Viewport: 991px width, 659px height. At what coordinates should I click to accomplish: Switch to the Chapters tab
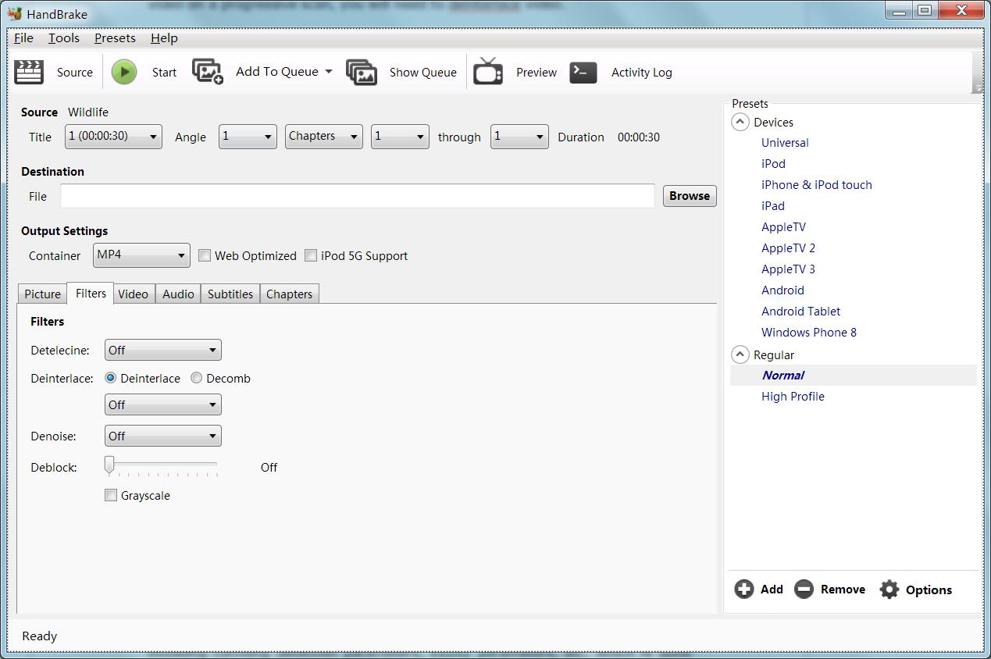click(289, 294)
